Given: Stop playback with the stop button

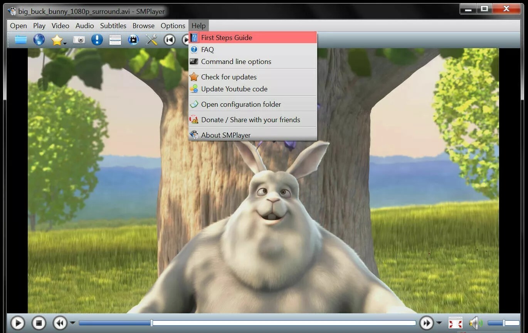Looking at the screenshot, I should [x=39, y=323].
